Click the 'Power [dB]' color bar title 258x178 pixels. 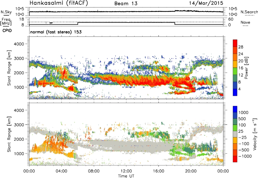point(246,68)
